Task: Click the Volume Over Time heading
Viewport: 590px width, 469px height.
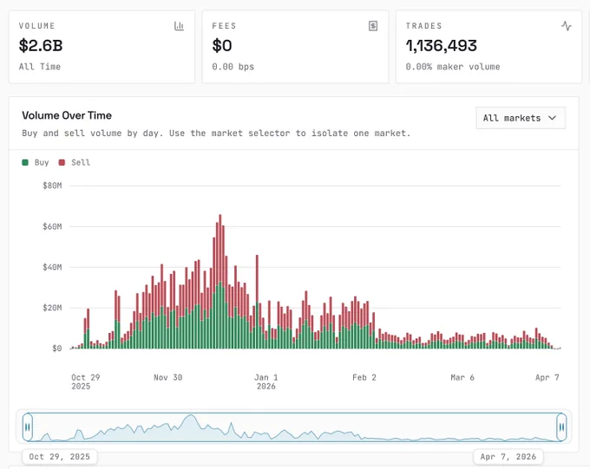Action: click(x=67, y=115)
